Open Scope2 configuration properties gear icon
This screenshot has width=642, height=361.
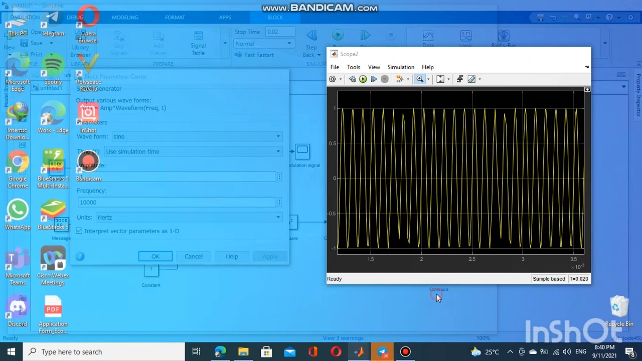(332, 79)
